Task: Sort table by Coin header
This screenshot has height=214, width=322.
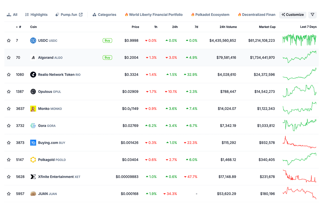Action: pos(34,27)
